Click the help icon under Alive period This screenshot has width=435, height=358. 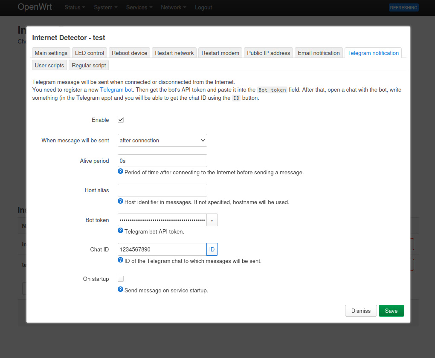tap(121, 172)
